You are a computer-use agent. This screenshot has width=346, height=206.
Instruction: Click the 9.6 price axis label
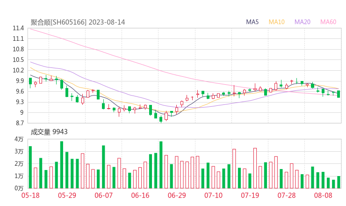click(20, 91)
